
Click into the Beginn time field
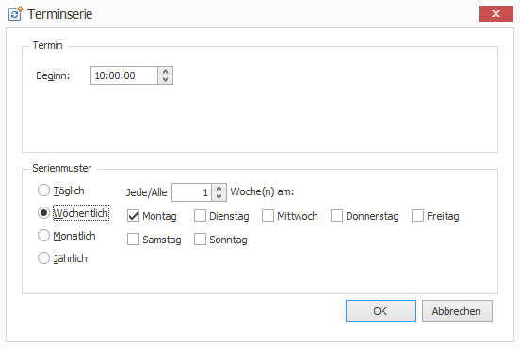click(x=124, y=75)
